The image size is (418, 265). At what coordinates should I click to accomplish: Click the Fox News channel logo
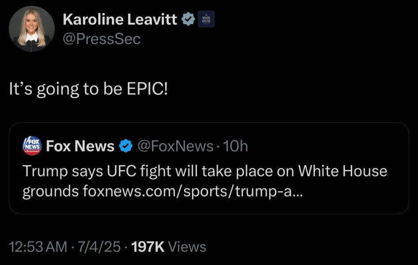tap(32, 145)
